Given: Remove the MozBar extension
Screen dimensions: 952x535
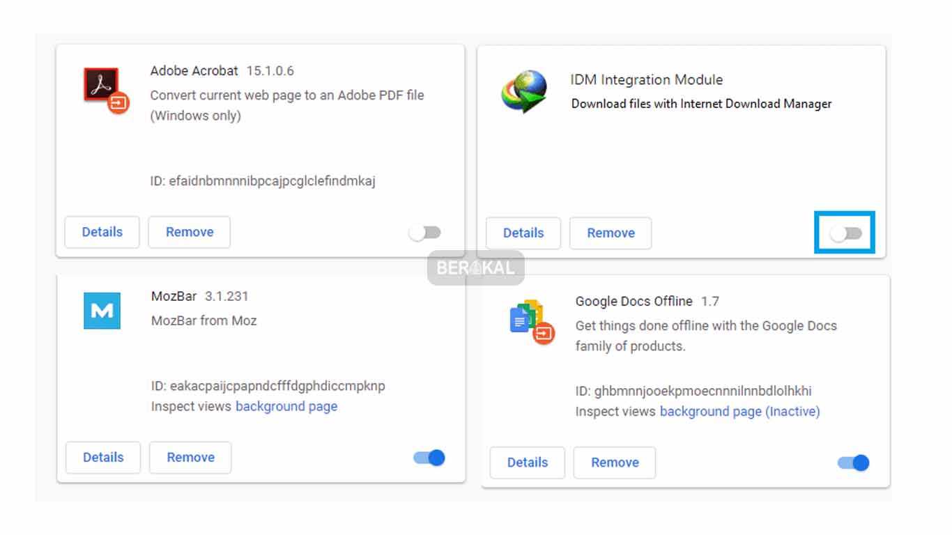Looking at the screenshot, I should (190, 457).
